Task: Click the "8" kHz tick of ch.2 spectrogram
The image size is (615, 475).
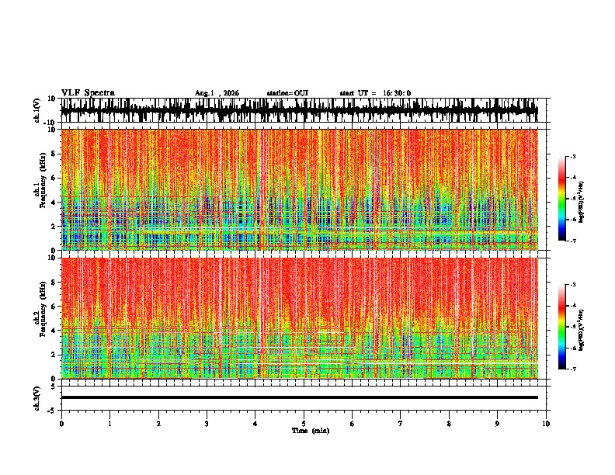Action: click(54, 283)
